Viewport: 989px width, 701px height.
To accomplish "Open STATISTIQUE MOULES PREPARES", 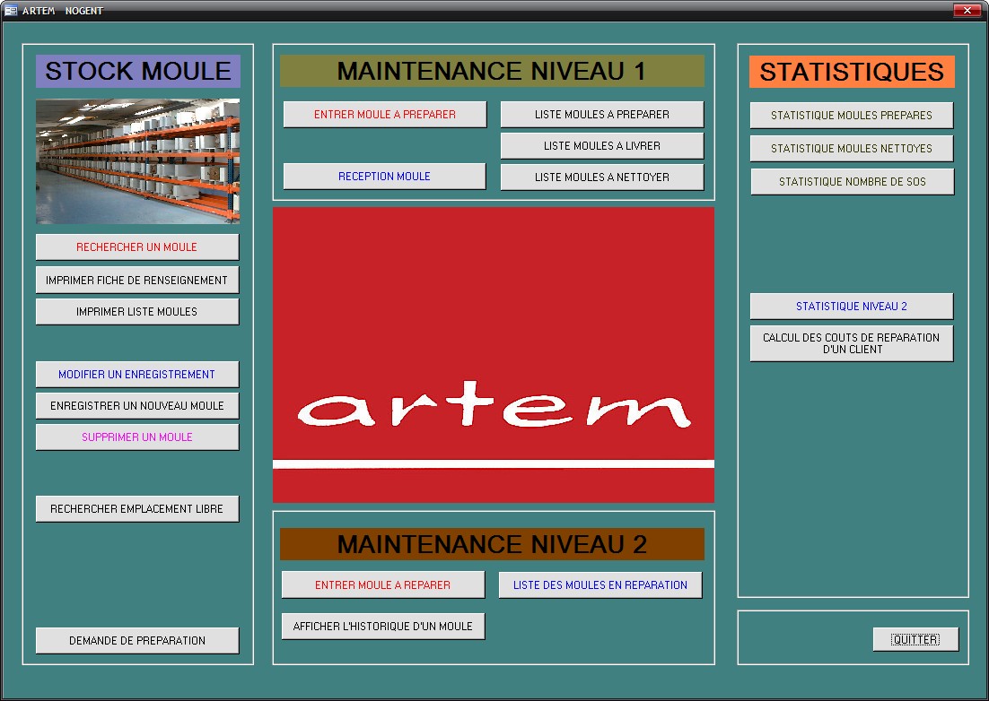I will point(852,116).
